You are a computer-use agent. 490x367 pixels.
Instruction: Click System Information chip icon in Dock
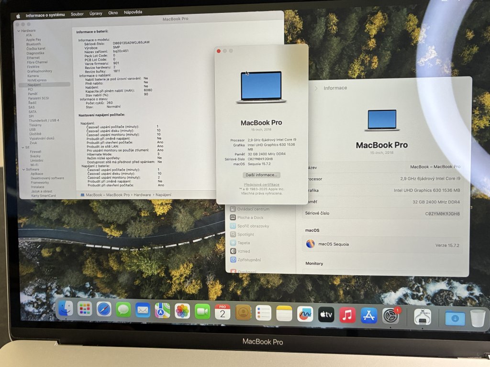(422, 317)
